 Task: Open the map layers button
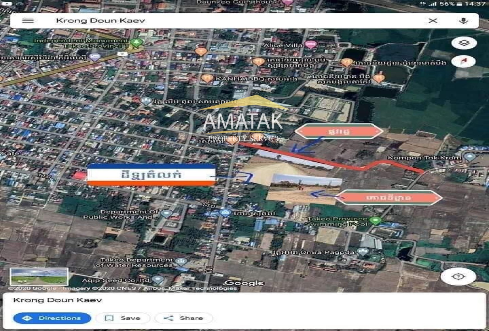pos(464,43)
